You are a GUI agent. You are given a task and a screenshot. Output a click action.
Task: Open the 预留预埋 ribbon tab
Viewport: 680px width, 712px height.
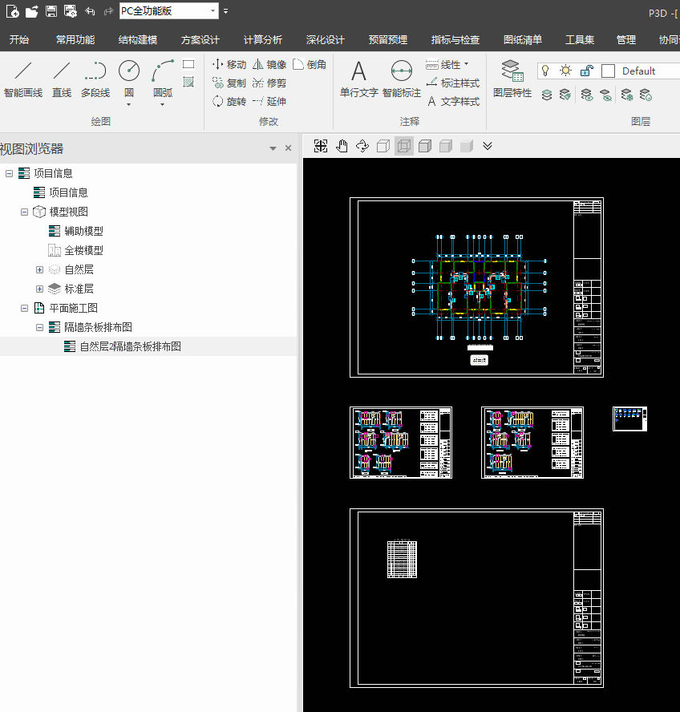[x=388, y=39]
